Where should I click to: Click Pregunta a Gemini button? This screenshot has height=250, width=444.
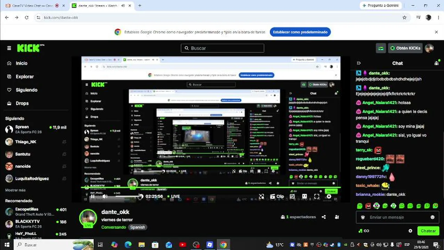pos(381,6)
